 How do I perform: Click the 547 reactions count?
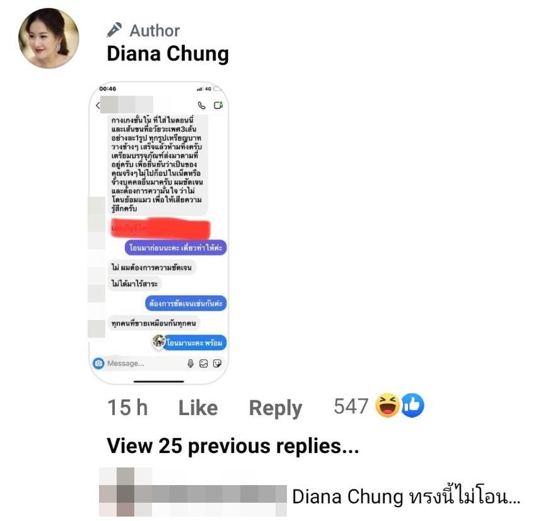click(351, 406)
